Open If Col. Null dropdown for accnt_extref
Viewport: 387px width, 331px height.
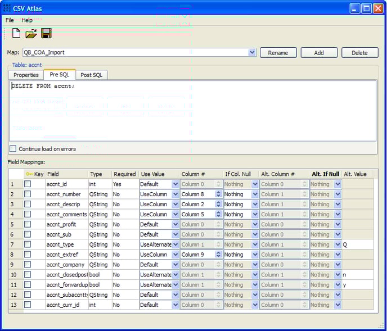click(255, 255)
